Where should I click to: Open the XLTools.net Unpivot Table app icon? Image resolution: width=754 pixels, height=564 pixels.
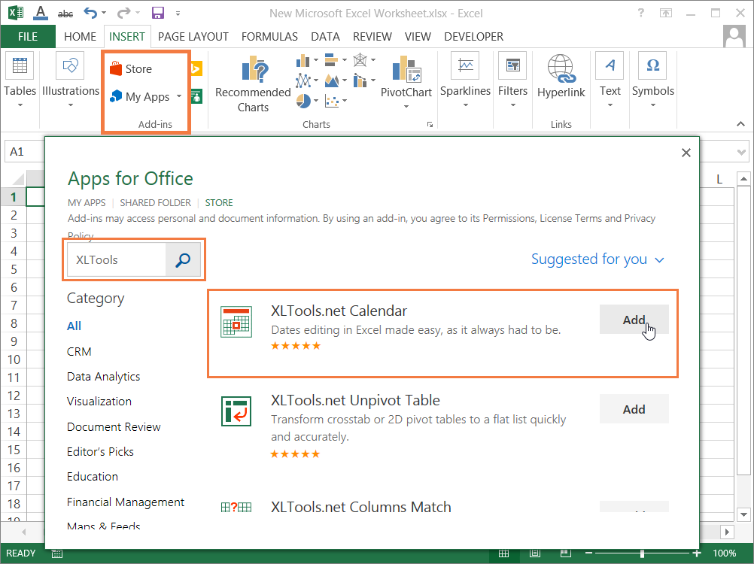pyautogui.click(x=236, y=411)
